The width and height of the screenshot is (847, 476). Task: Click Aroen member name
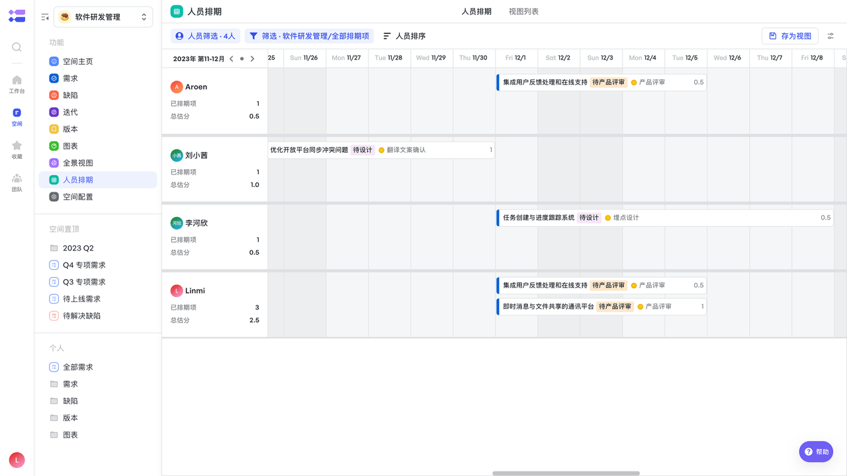tap(197, 87)
